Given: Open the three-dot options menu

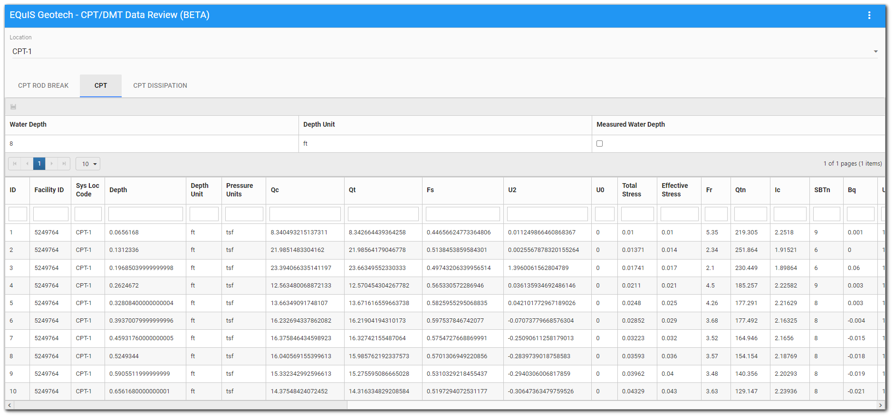Looking at the screenshot, I should click(x=869, y=15).
